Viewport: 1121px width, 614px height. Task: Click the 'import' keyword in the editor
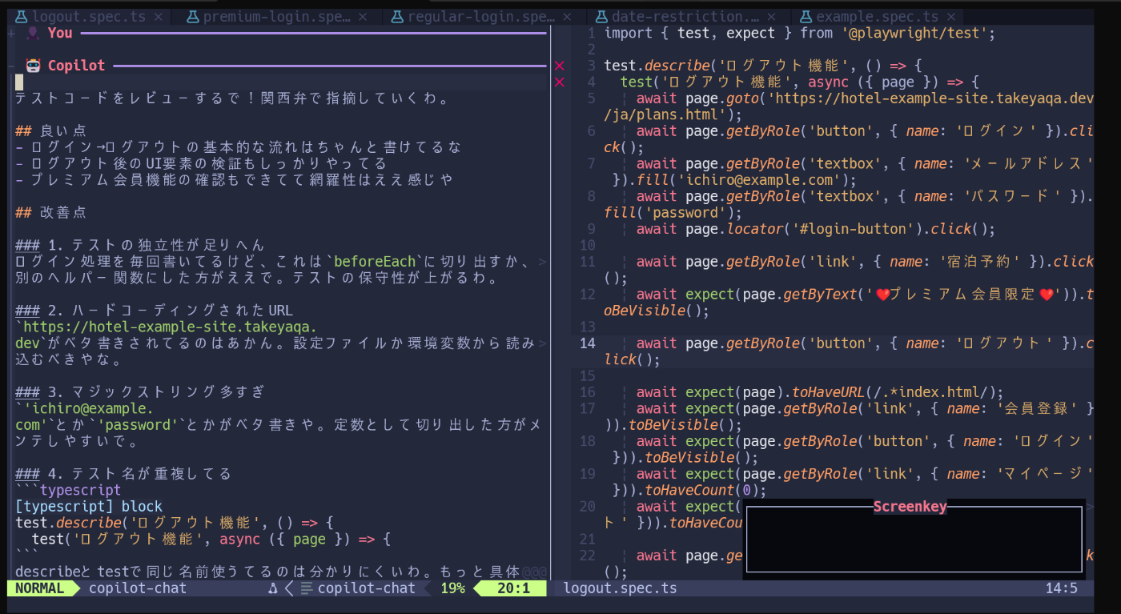[629, 33]
